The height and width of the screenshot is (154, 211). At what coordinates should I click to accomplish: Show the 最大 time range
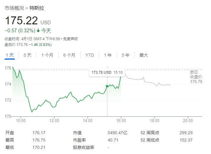point(144,55)
